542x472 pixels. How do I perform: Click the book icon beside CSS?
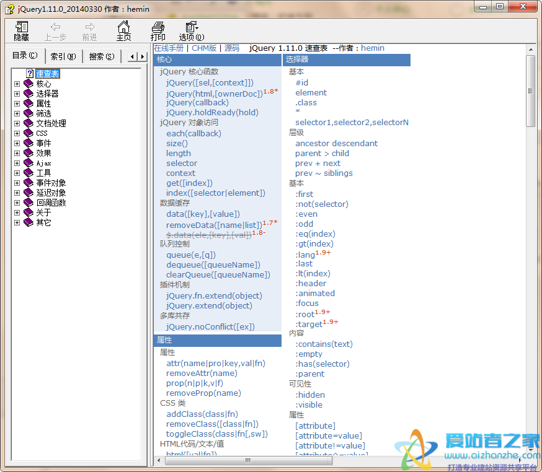point(29,133)
